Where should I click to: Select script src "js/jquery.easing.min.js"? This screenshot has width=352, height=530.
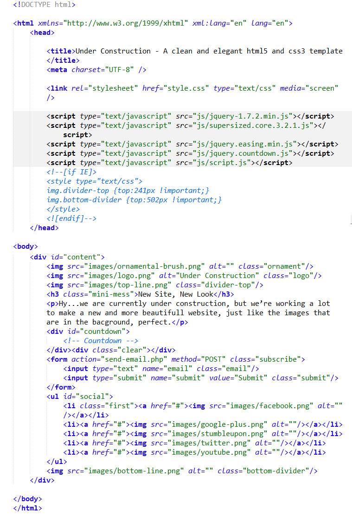tap(244, 144)
